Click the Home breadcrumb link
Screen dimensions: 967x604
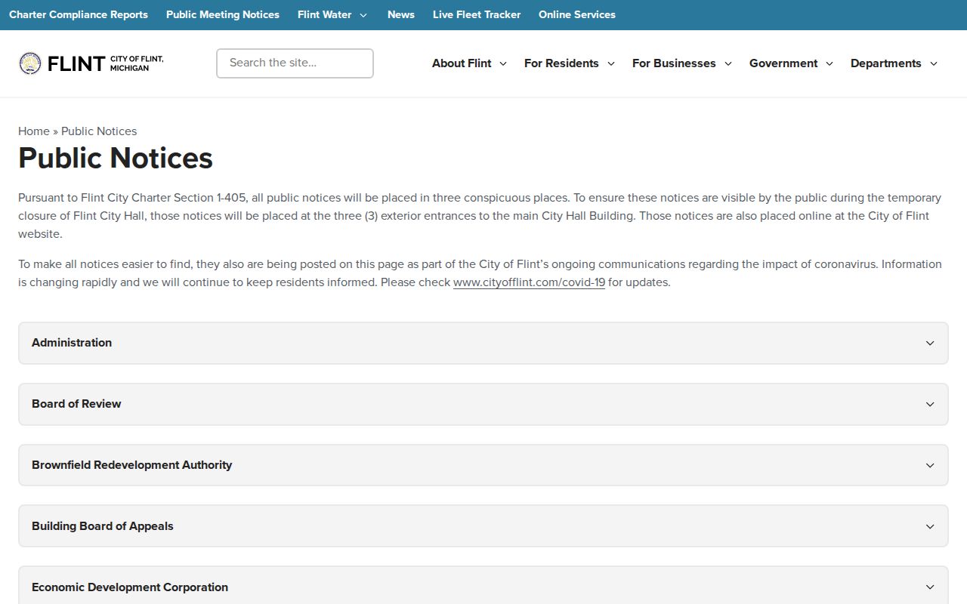34,131
